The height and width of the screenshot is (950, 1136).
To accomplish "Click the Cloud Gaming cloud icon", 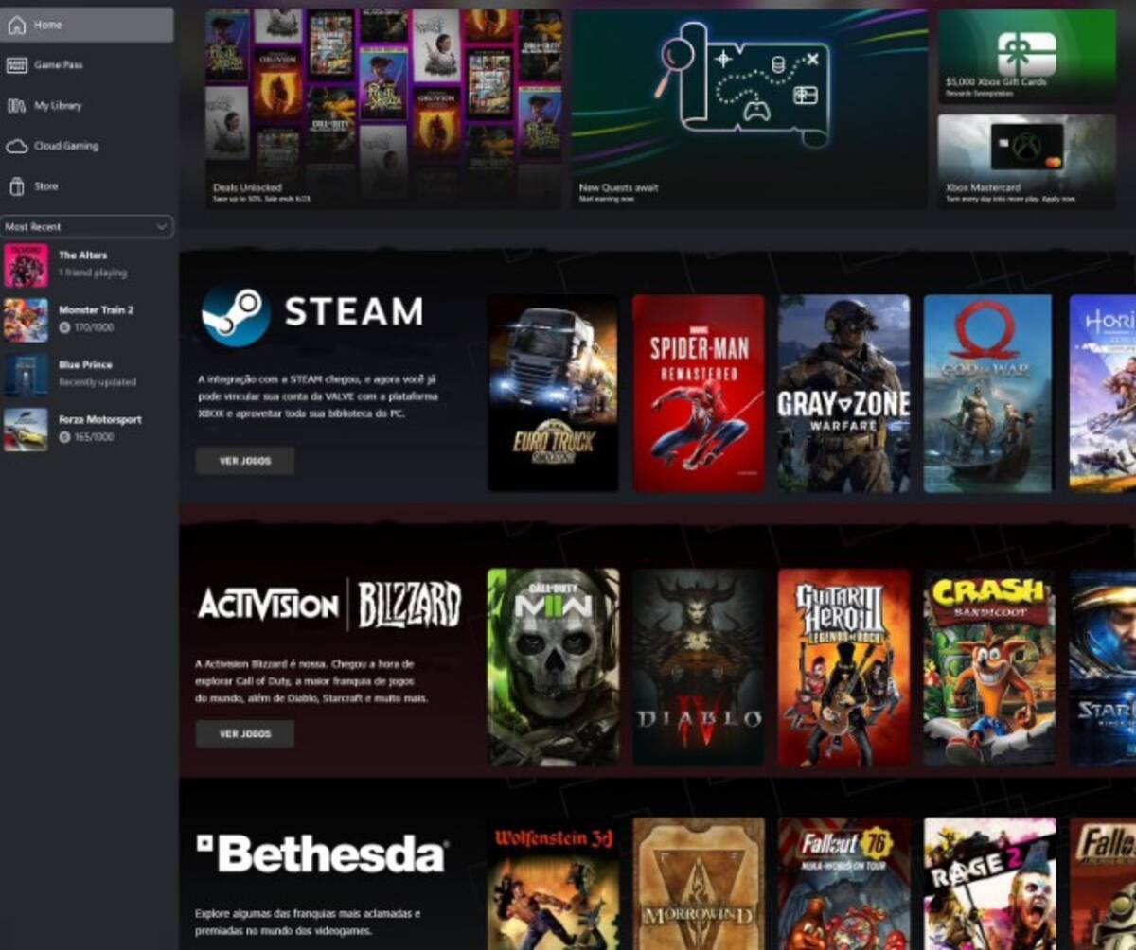I will [16, 147].
